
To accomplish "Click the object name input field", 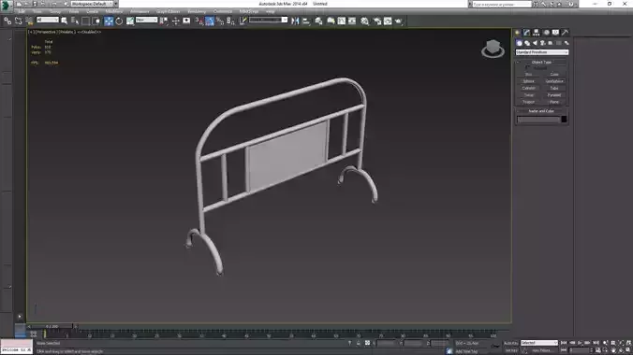I will pos(538,120).
